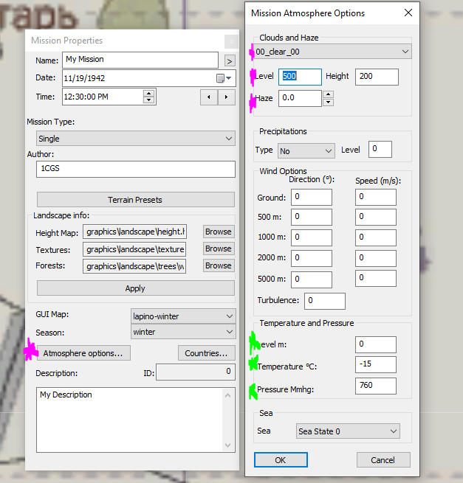Open the GUI Map dropdown

183,316
